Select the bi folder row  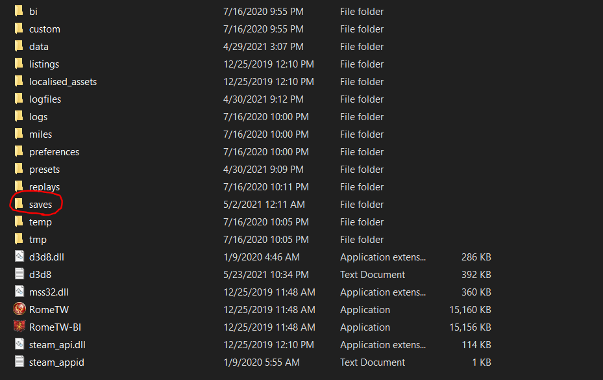(x=33, y=12)
